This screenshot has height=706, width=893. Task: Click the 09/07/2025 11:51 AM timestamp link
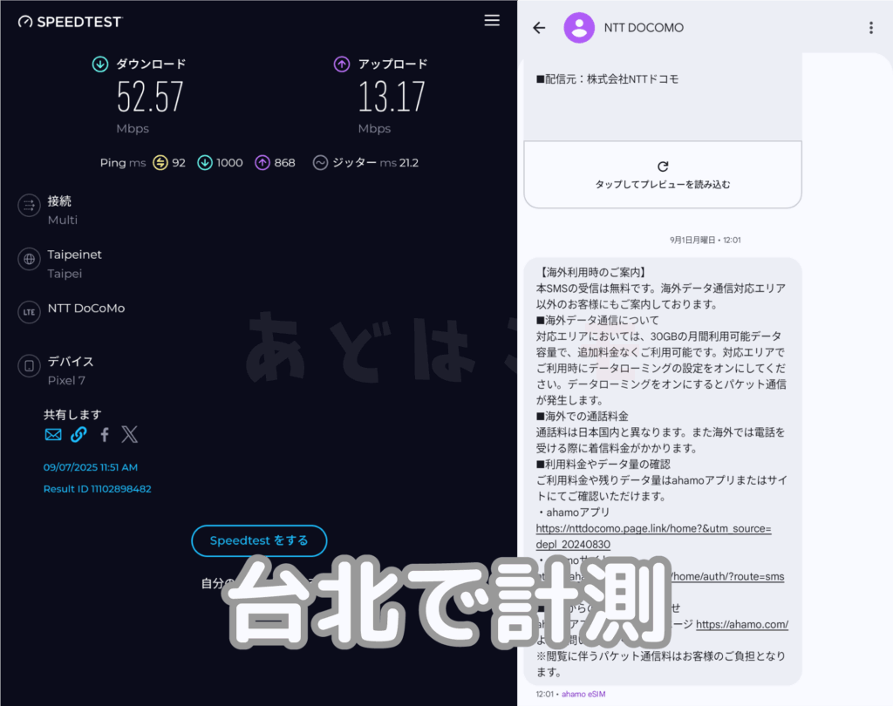point(91,467)
